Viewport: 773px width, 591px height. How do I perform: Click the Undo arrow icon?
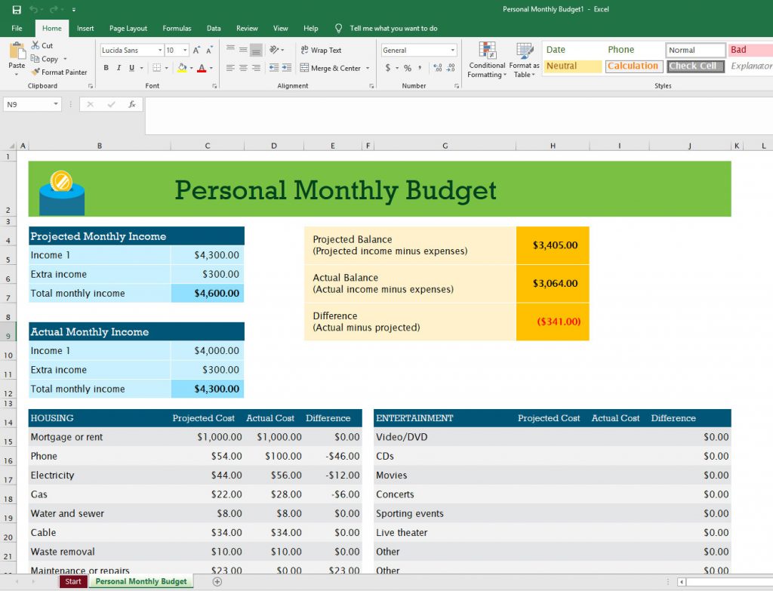(33, 9)
